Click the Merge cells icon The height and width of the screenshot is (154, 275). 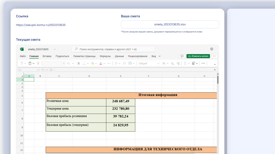click(130, 63)
